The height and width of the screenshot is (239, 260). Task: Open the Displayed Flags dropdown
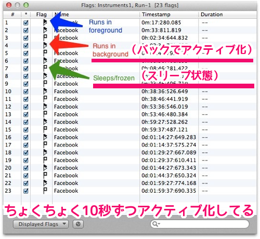41,224
